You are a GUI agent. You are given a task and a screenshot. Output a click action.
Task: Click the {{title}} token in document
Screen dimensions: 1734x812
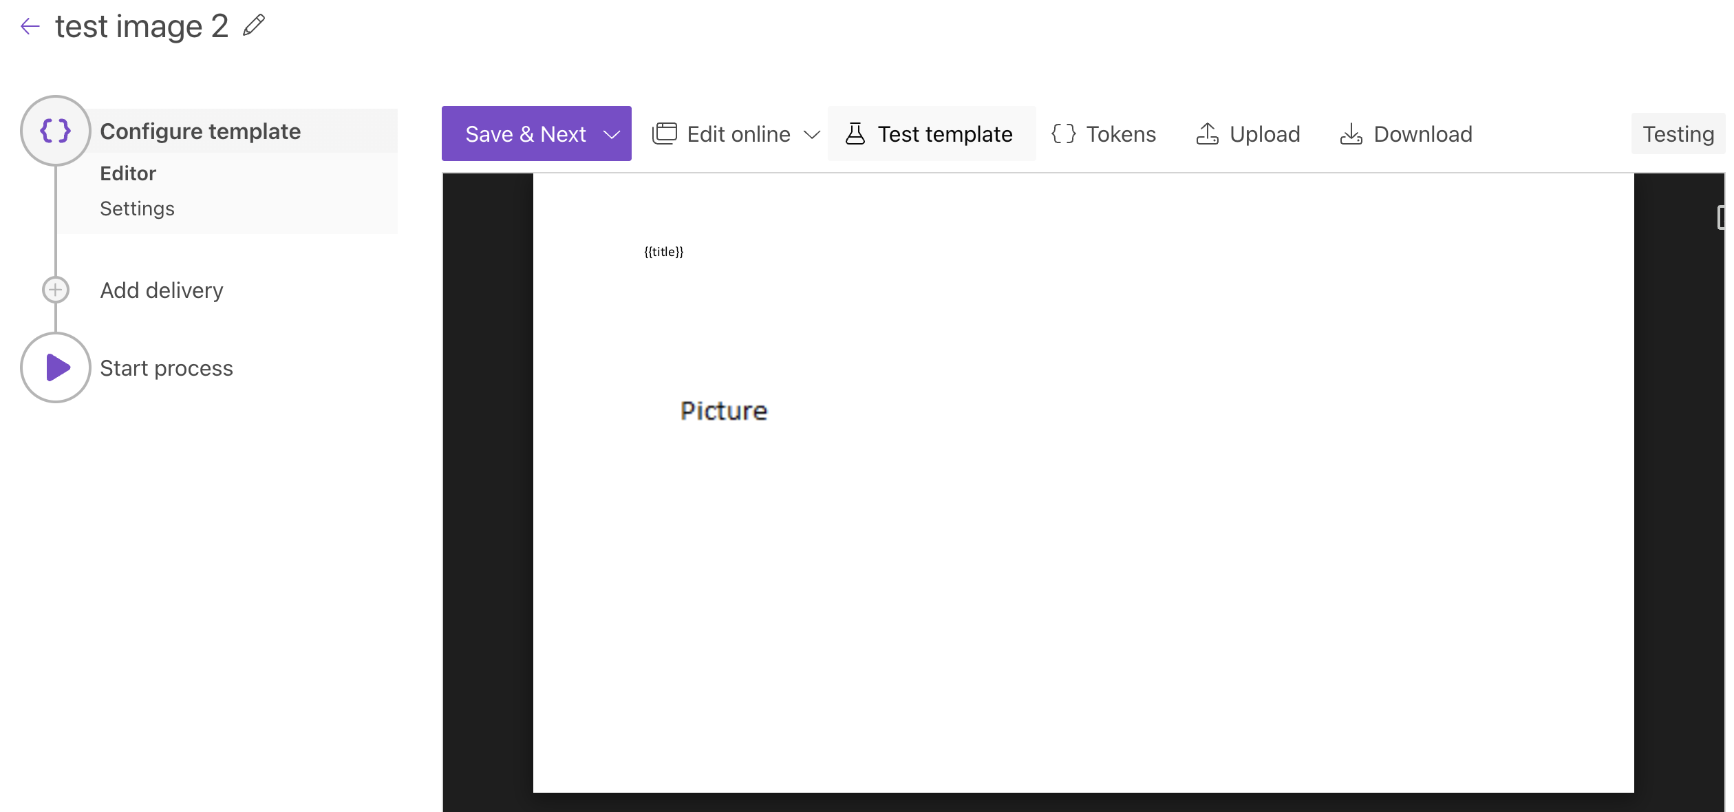(x=663, y=252)
